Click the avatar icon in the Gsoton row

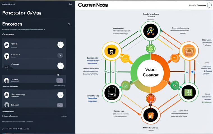click(x=6, y=67)
